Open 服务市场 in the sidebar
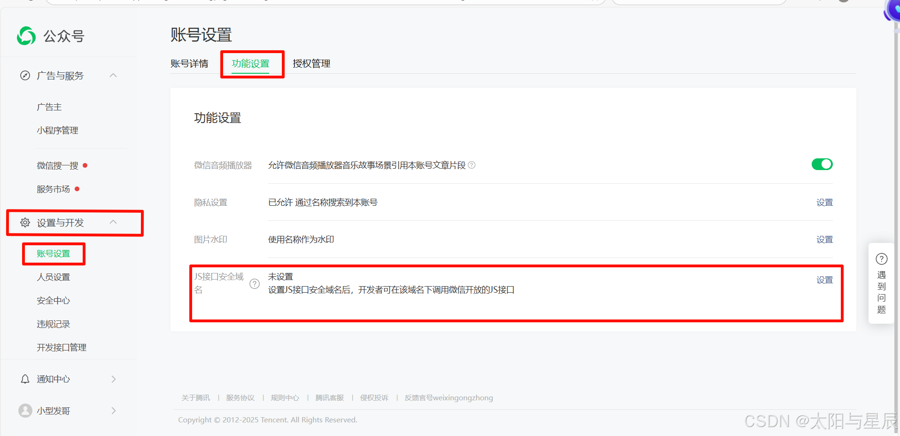900x436 pixels. click(x=54, y=189)
